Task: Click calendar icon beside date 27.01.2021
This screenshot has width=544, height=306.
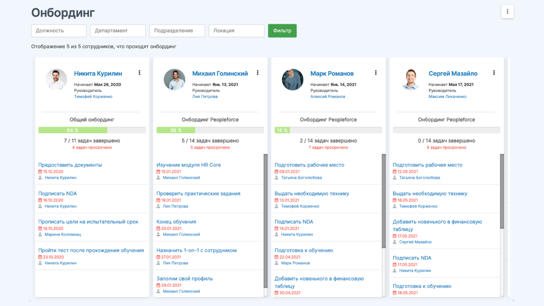Action: point(158,257)
